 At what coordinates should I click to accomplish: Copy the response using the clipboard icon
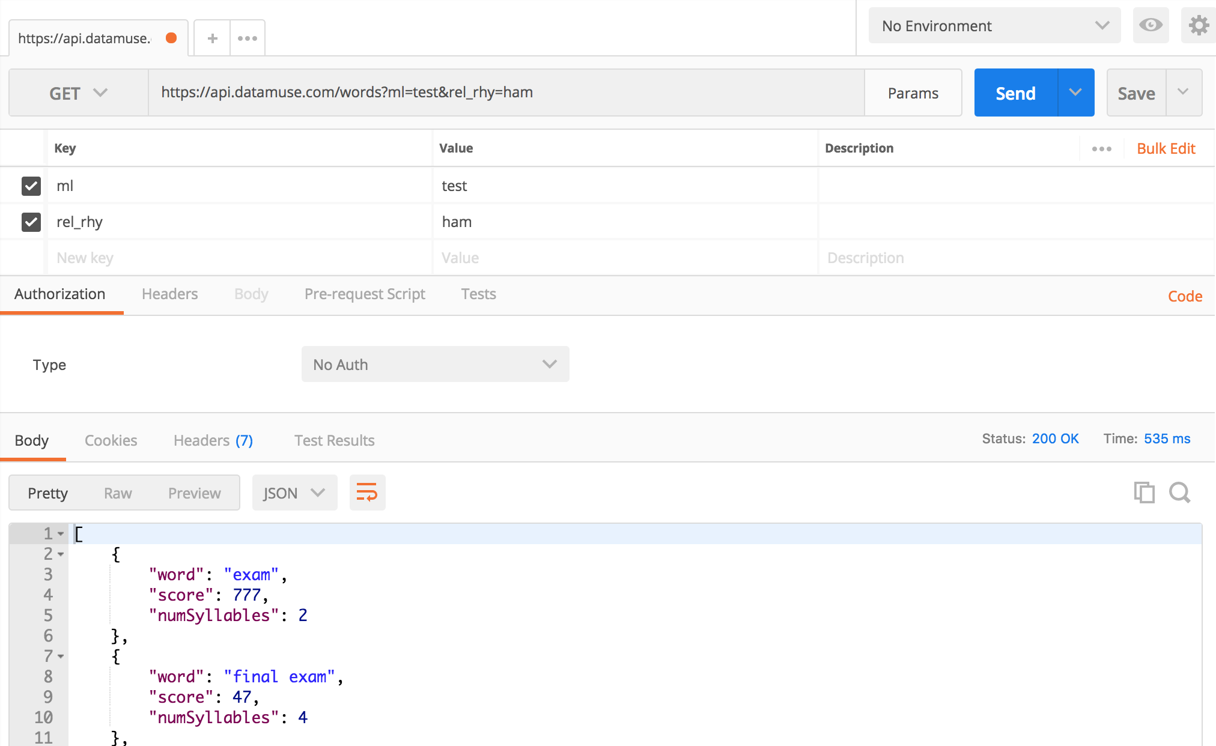(x=1144, y=493)
